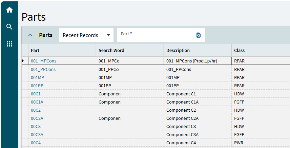Select description cell Component C3A

[198, 135]
